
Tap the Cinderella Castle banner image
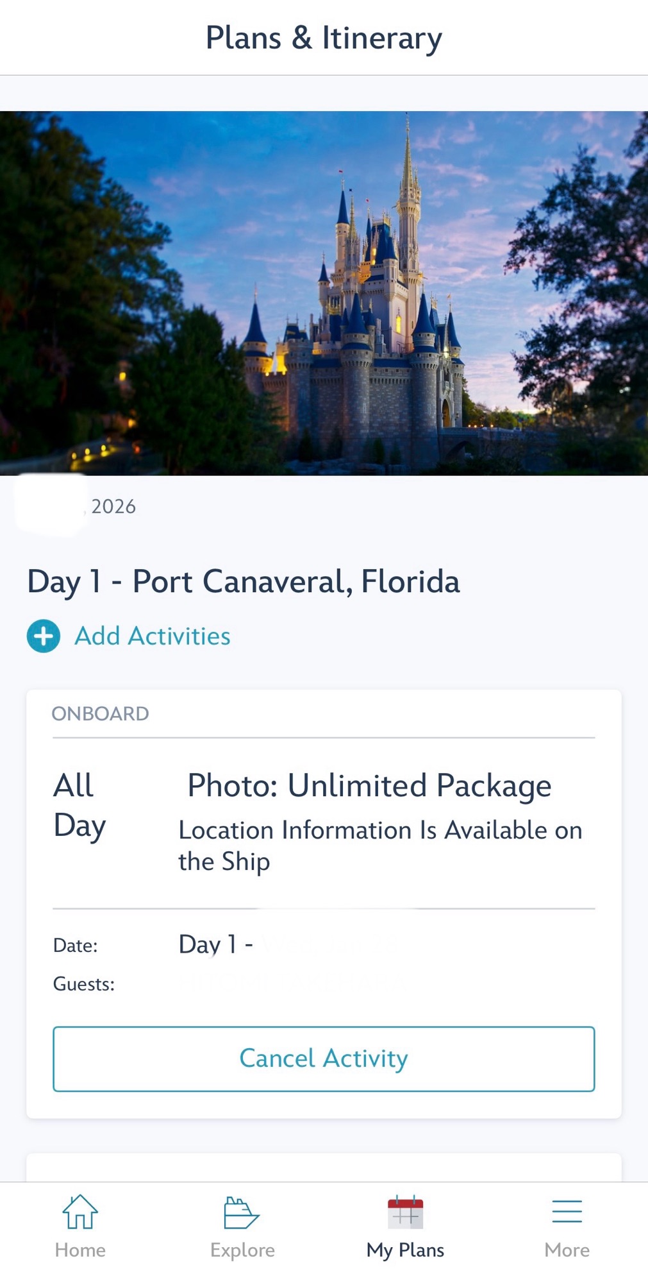324,293
